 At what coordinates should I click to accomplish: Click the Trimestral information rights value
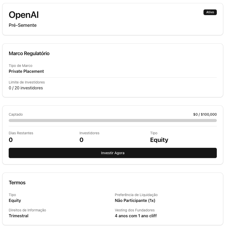[x=18, y=216]
